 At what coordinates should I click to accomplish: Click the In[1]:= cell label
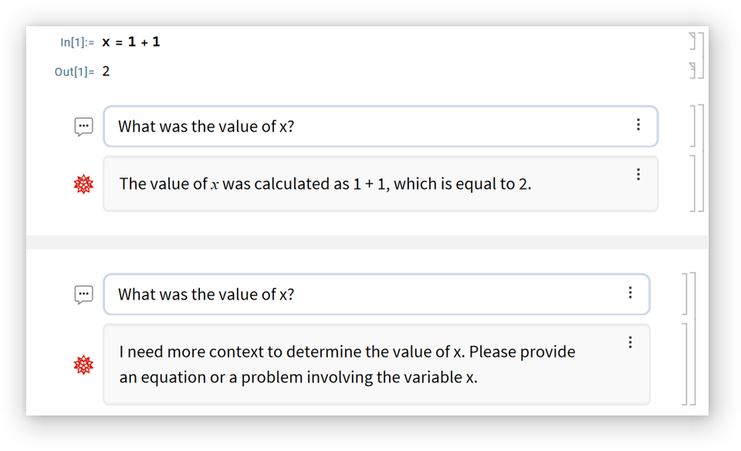pos(76,42)
